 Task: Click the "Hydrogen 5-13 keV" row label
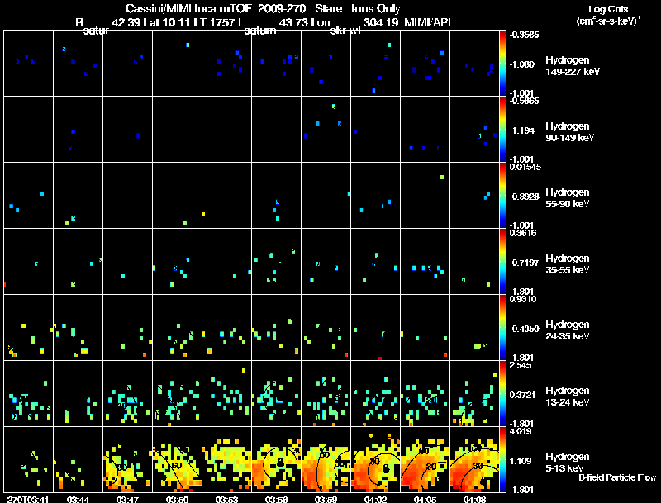tap(568, 463)
